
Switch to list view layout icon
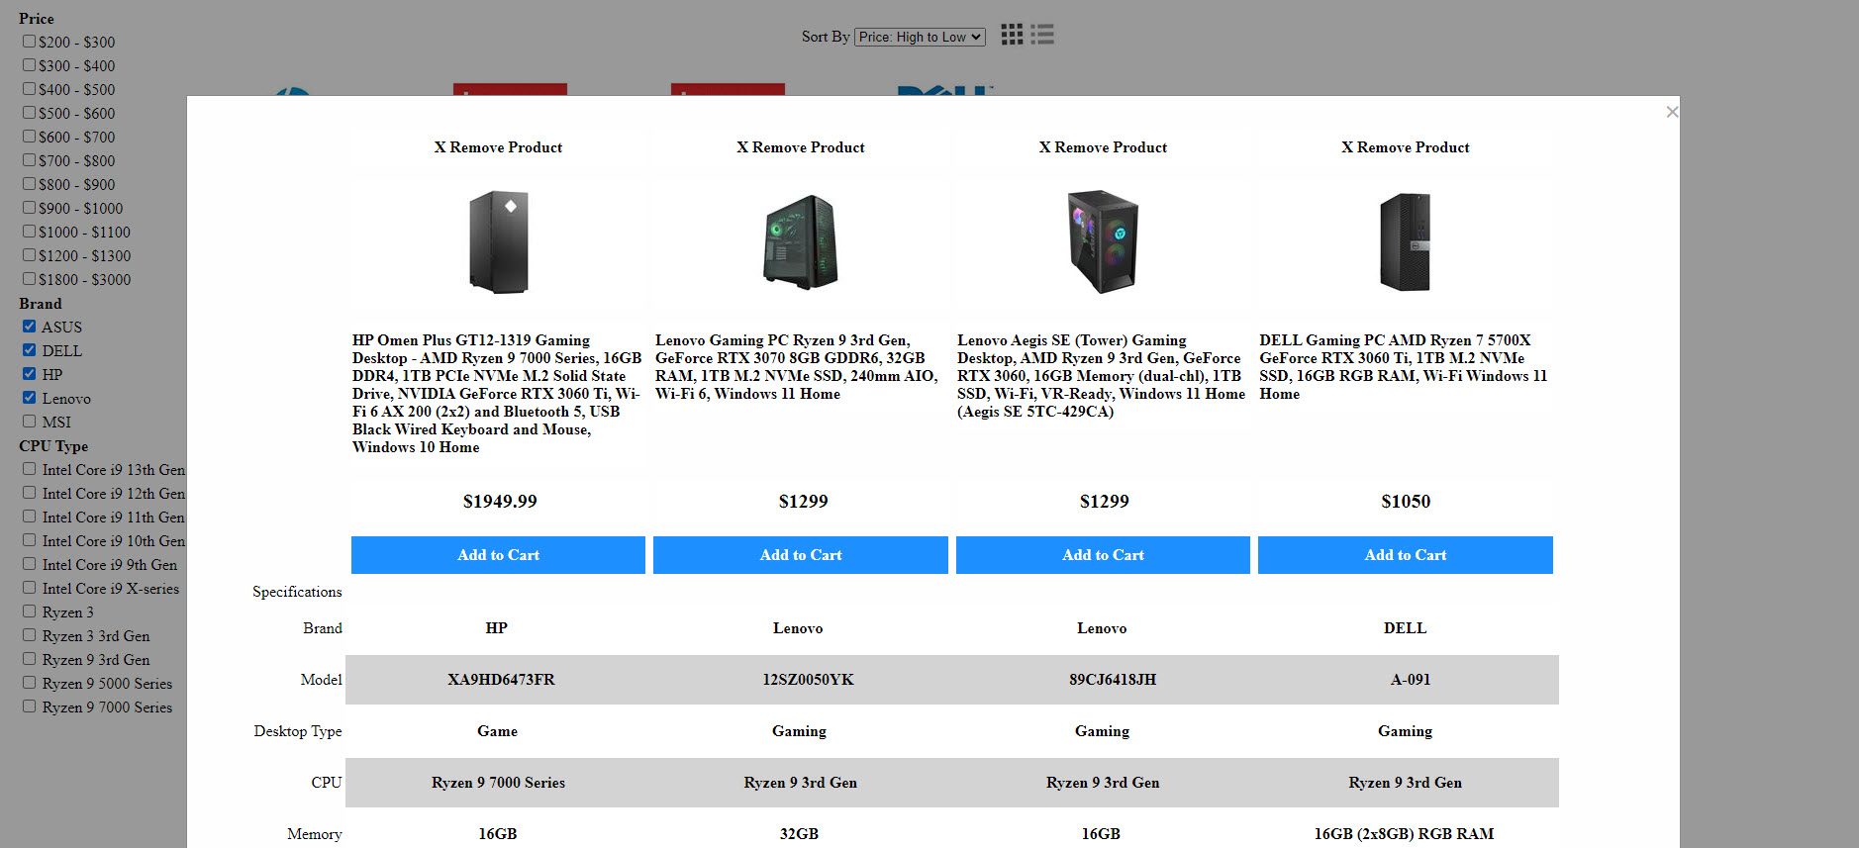[1042, 35]
